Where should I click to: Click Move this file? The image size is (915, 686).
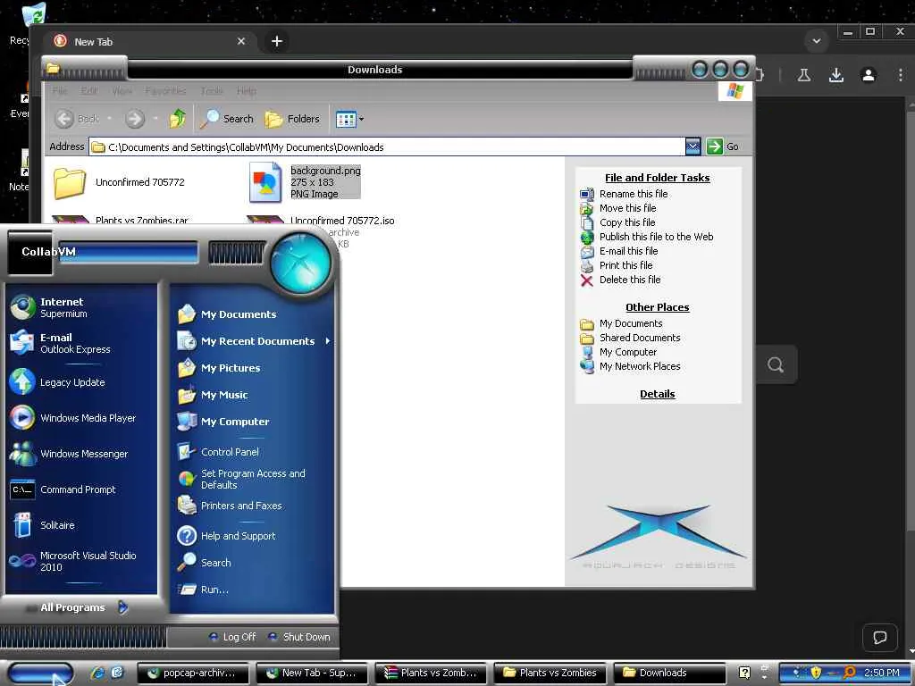[x=627, y=207]
